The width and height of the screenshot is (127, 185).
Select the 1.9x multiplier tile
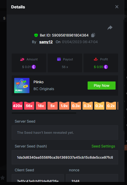coord(64,106)
